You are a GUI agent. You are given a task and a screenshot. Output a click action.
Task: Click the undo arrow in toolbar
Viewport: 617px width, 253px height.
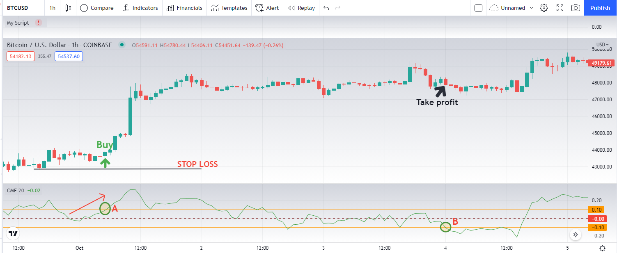(326, 8)
